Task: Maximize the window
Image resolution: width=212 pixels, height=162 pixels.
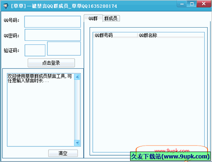Action: pyautogui.click(x=192, y=4)
